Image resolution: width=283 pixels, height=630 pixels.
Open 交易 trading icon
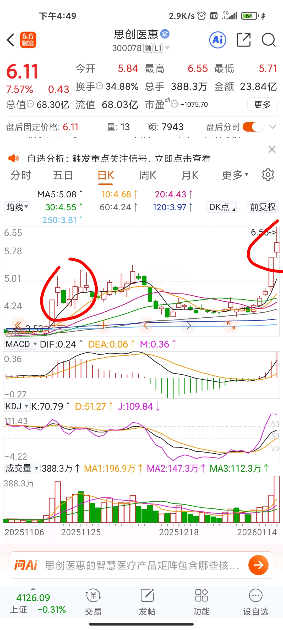(93, 602)
